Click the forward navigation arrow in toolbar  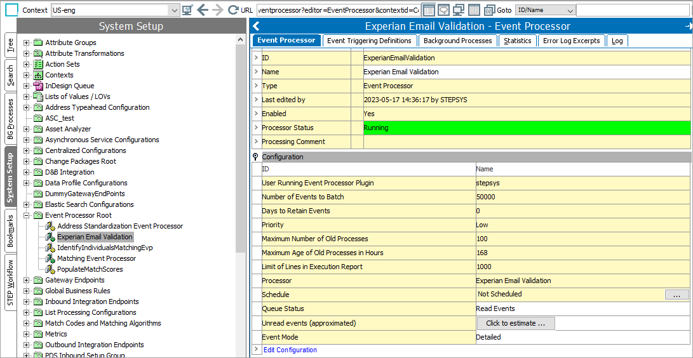point(217,10)
